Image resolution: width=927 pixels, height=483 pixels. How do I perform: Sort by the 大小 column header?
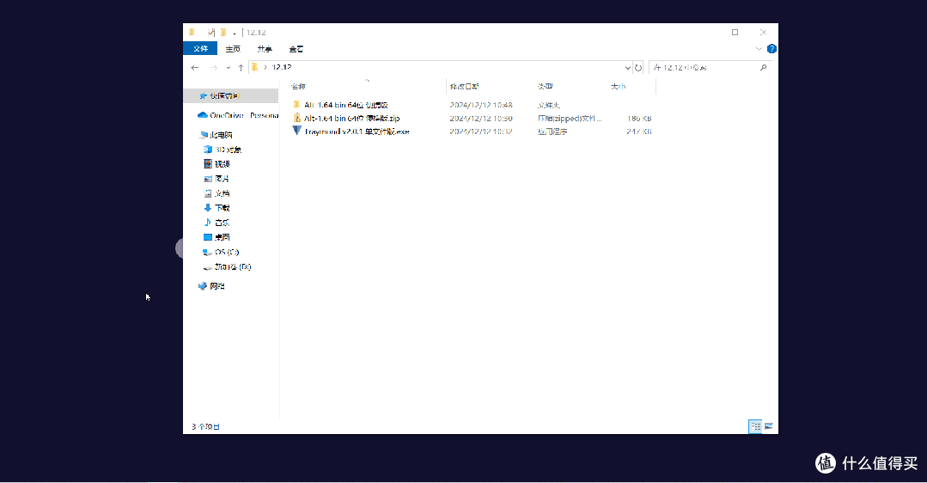[618, 86]
